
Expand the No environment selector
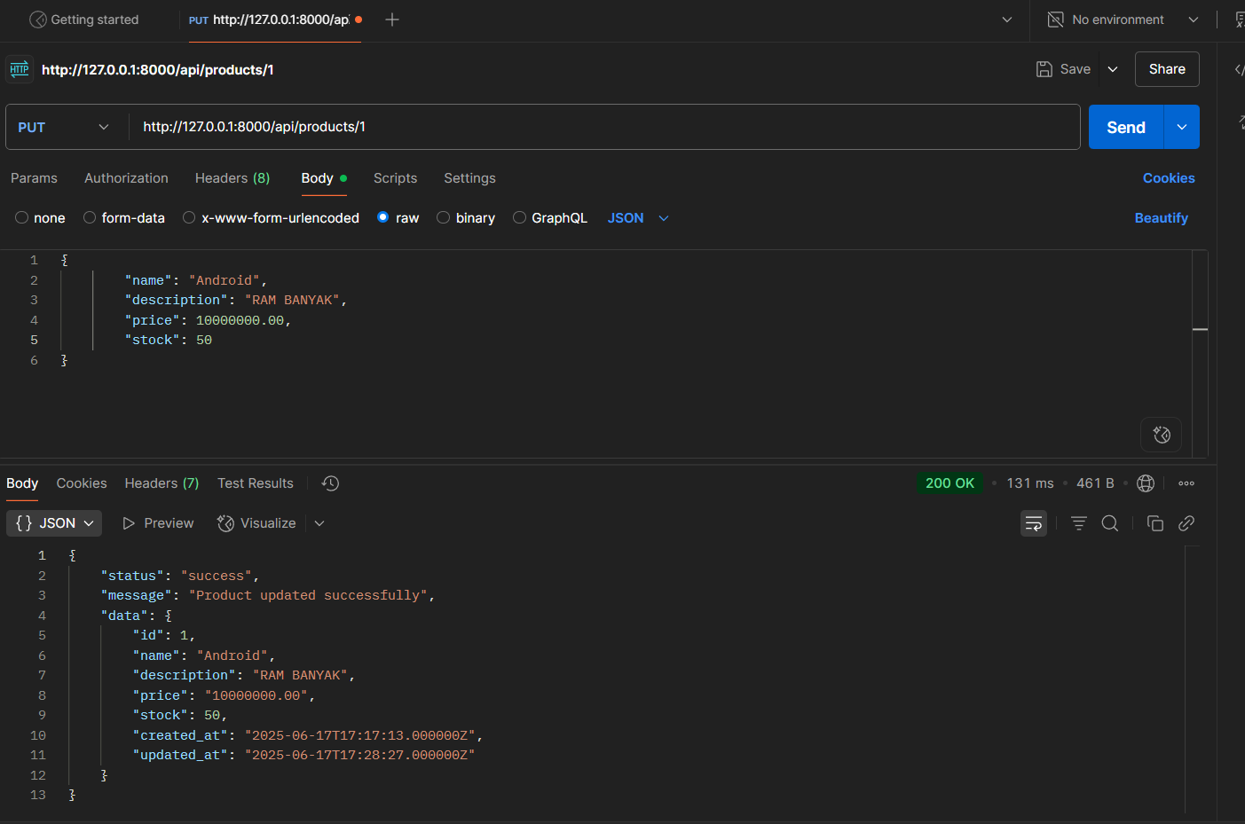tap(1121, 19)
